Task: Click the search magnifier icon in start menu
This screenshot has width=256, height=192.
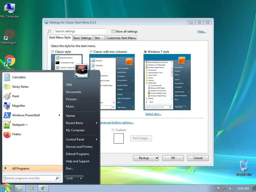Action: [x=57, y=178]
